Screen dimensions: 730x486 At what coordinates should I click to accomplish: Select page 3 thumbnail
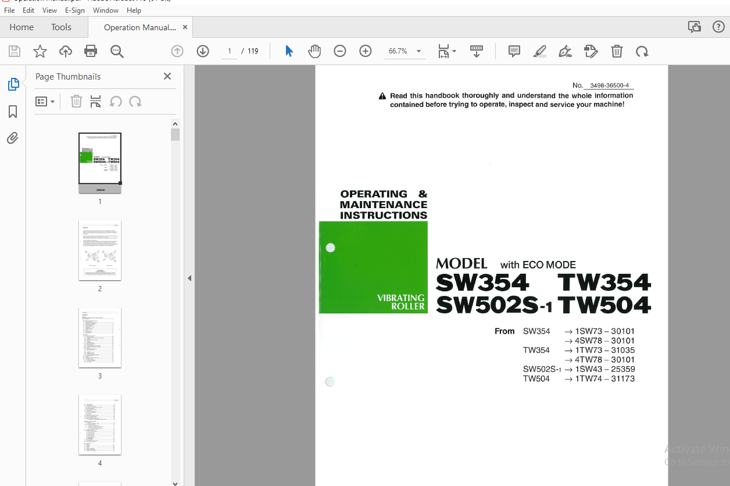[x=100, y=338]
